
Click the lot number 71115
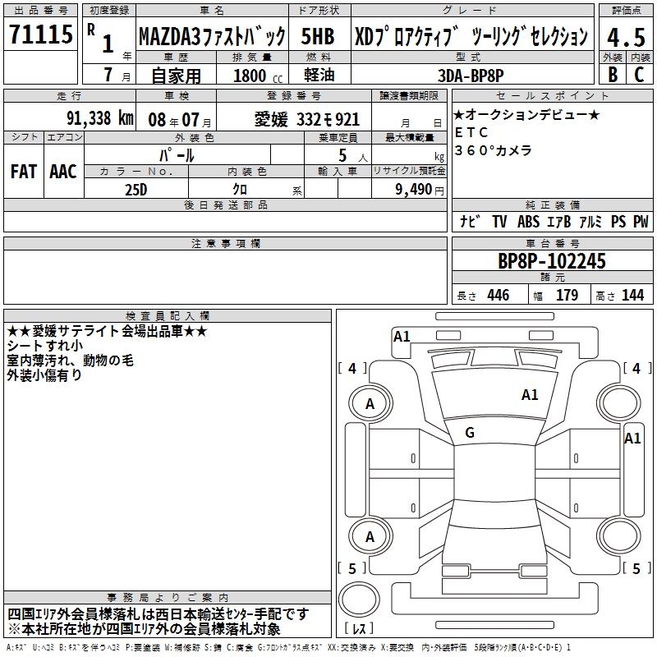(x=40, y=36)
